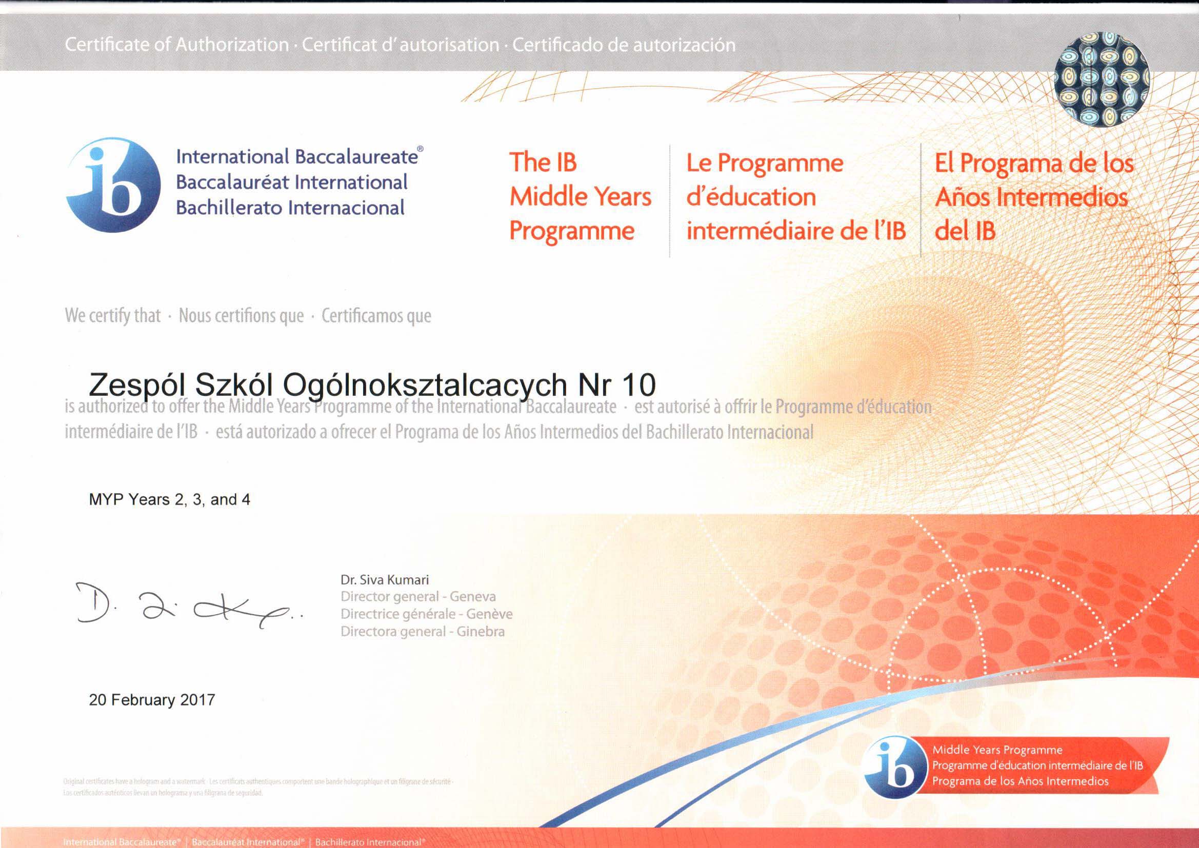The height and width of the screenshot is (848, 1199).
Task: Click the title 'Directora general - Ginebra'
Action: click(423, 632)
